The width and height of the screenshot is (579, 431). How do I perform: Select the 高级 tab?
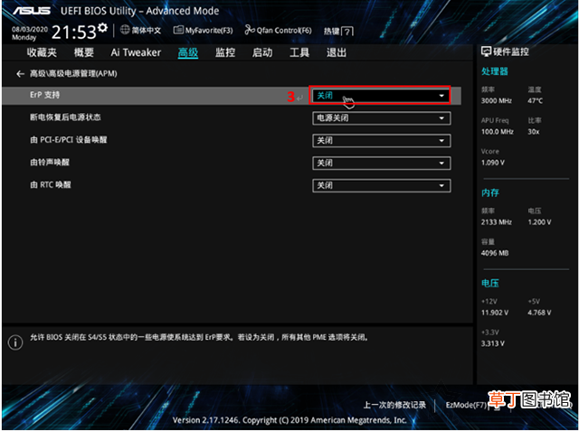188,52
